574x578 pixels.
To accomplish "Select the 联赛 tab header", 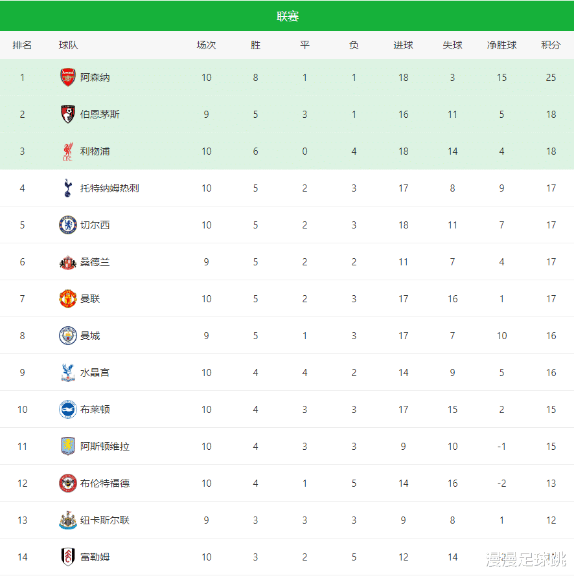I will coord(287,16).
